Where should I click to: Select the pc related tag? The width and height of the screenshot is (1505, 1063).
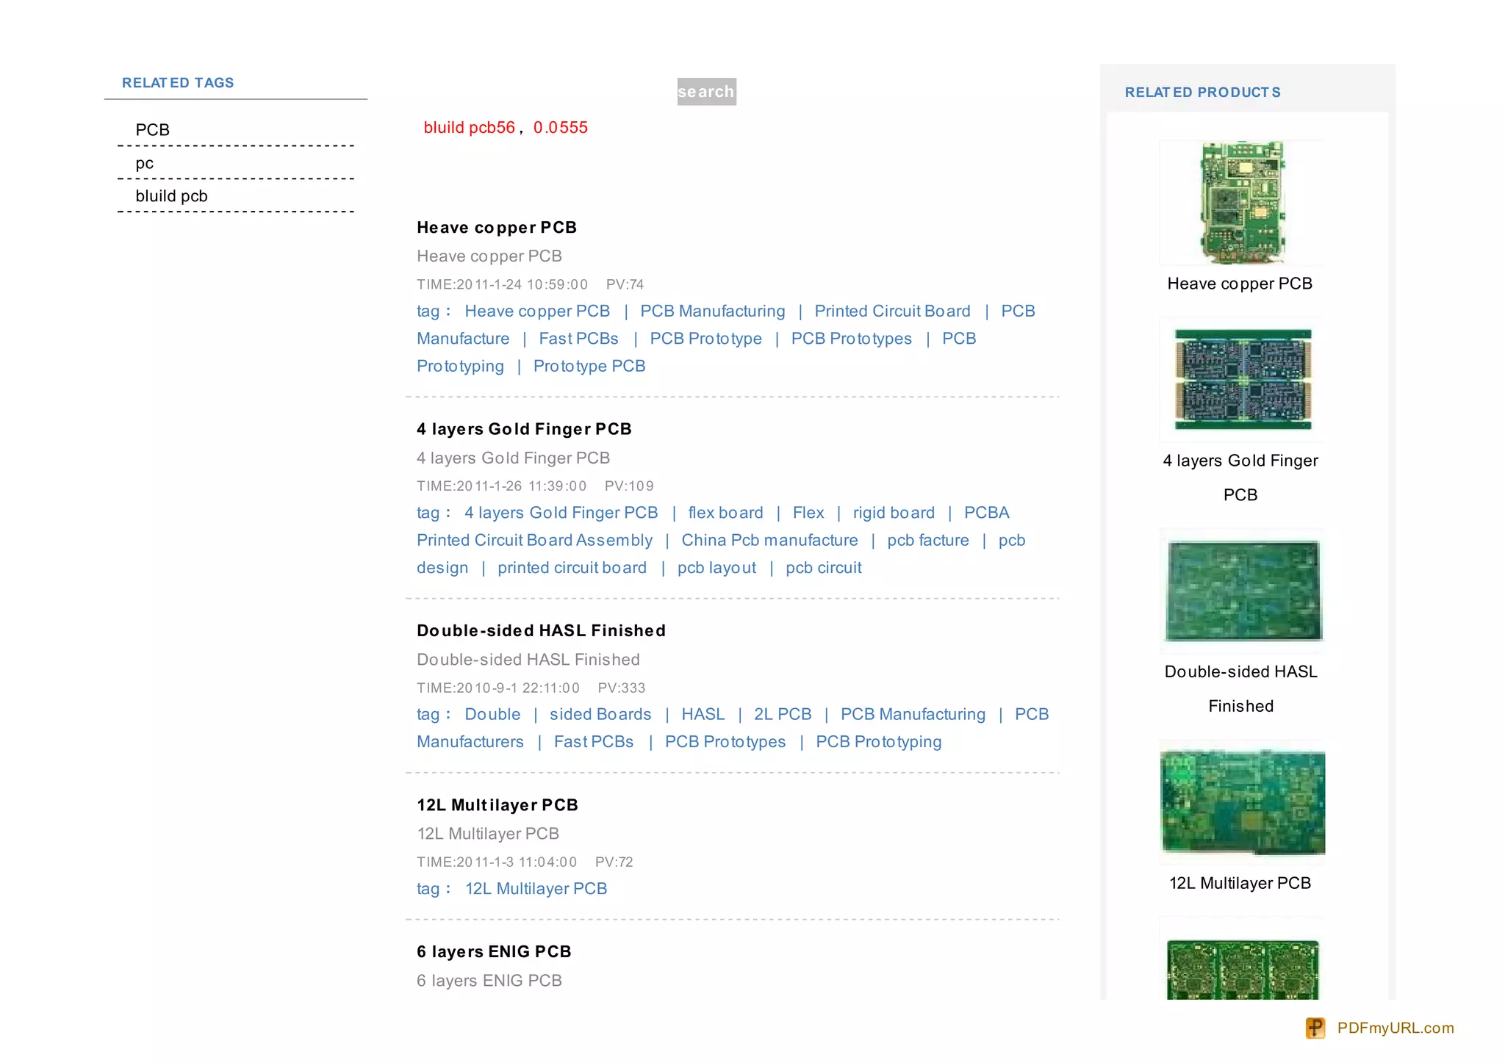tap(144, 163)
